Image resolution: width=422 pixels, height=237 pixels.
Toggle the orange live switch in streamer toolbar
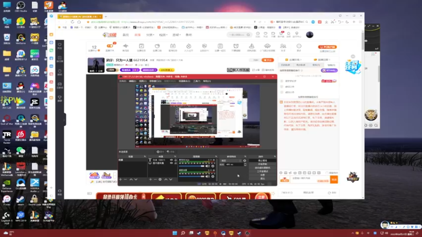(110, 46)
